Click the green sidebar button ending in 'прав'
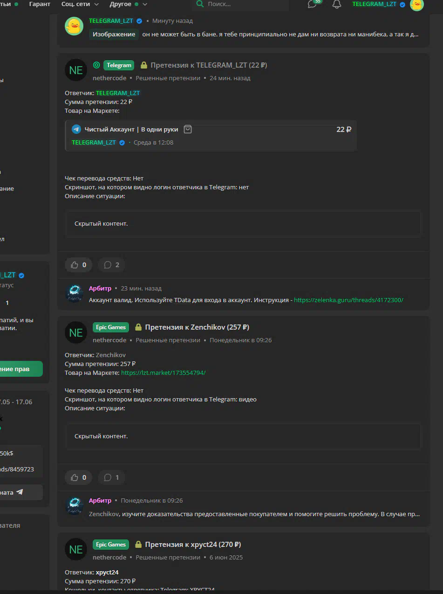 tap(21, 369)
